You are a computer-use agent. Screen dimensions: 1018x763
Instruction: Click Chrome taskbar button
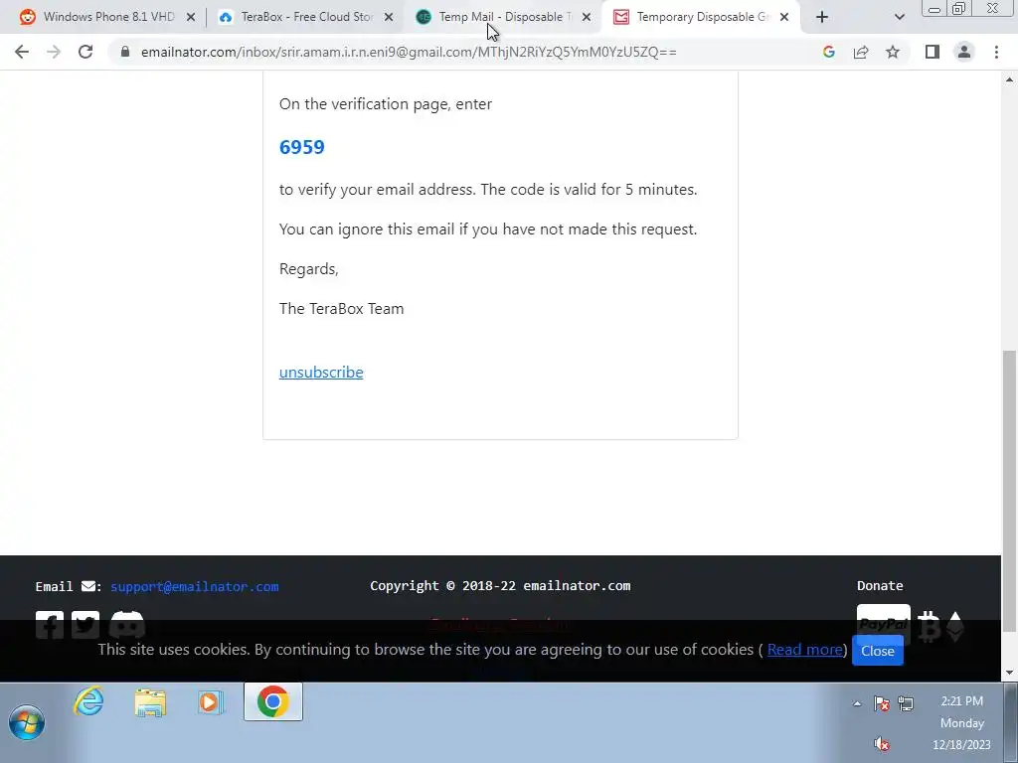pyautogui.click(x=273, y=701)
